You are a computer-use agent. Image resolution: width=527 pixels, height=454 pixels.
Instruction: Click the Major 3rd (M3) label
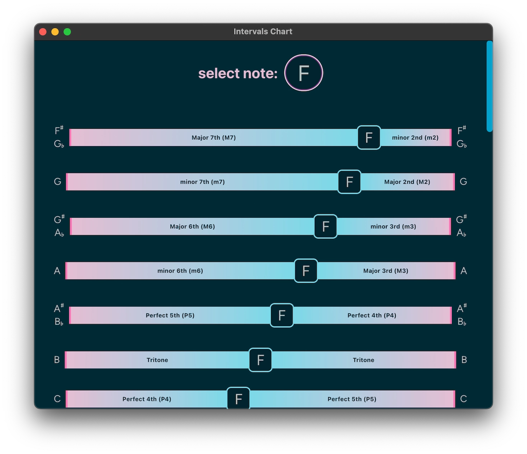385,271
